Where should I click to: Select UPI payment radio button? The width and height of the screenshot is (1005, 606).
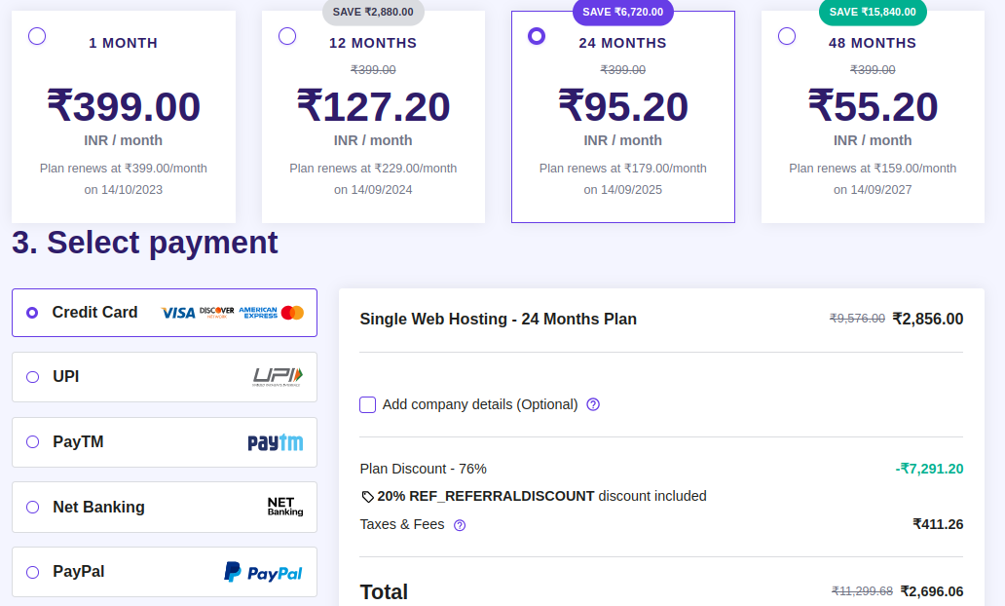point(32,377)
